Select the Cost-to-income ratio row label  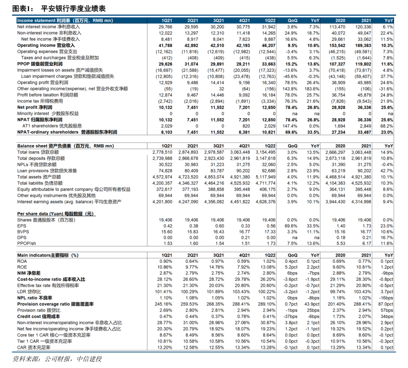tap(51, 279)
